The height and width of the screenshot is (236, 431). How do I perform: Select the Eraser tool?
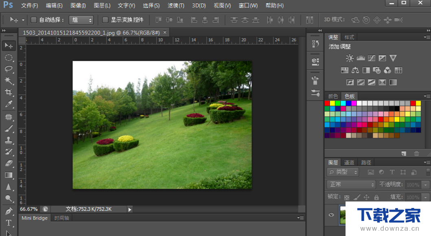[x=9, y=163]
